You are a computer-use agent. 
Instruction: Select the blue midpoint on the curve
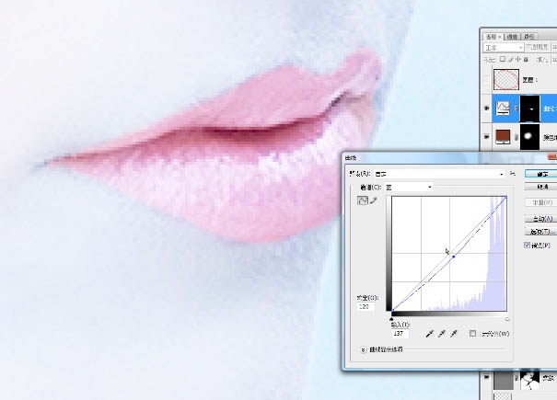pos(453,257)
